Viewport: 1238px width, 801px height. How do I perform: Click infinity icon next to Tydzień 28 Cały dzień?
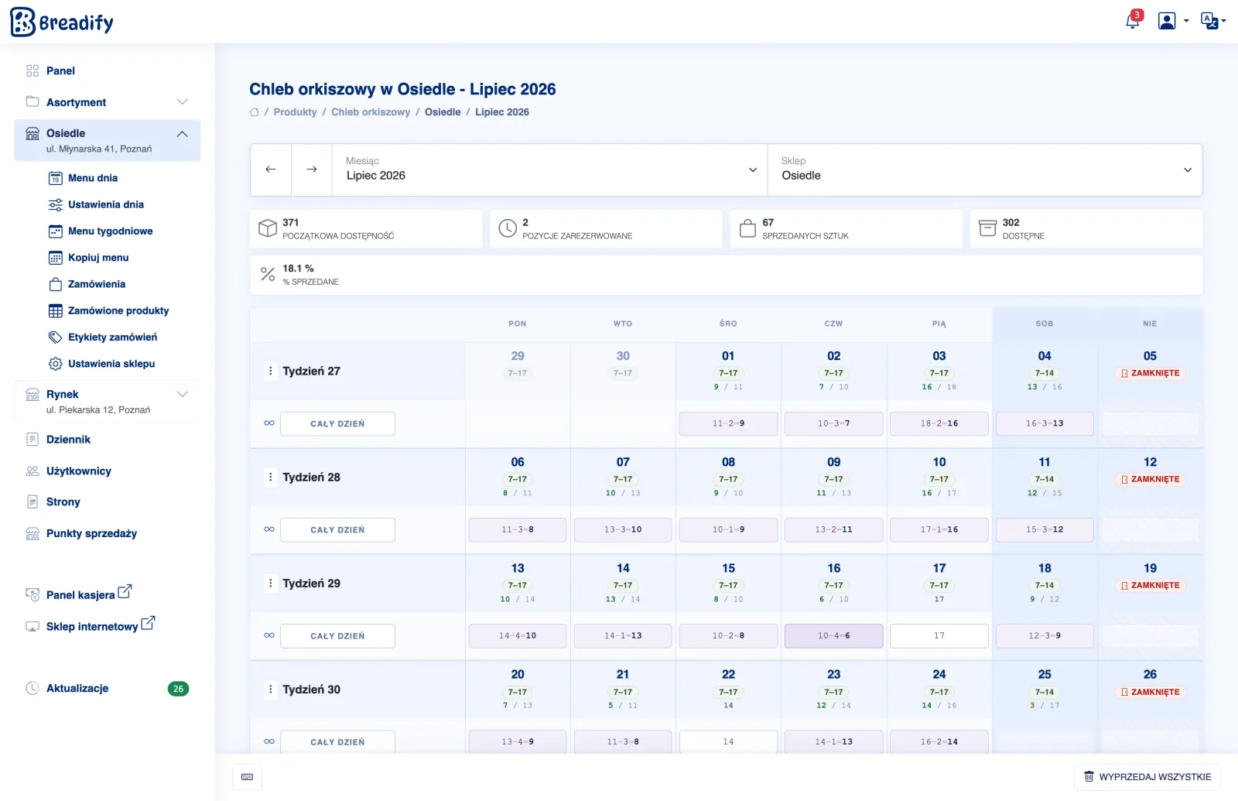pyautogui.click(x=269, y=529)
